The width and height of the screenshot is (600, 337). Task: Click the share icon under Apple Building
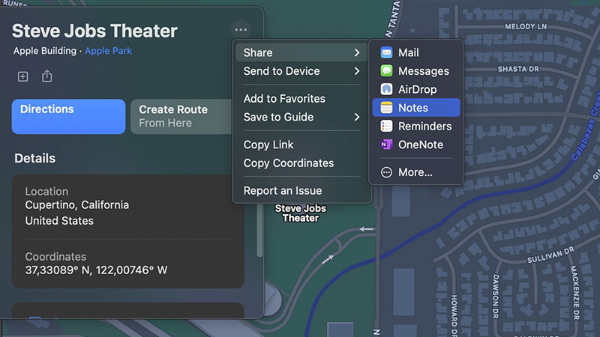46,76
